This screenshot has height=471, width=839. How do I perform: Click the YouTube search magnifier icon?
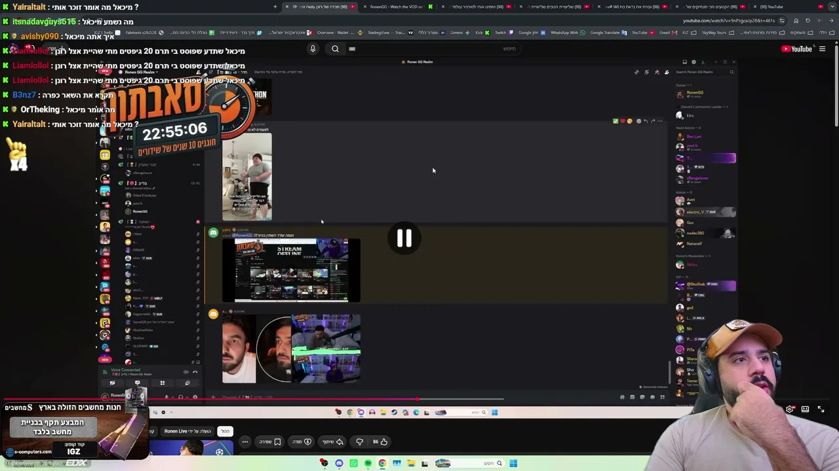335,48
